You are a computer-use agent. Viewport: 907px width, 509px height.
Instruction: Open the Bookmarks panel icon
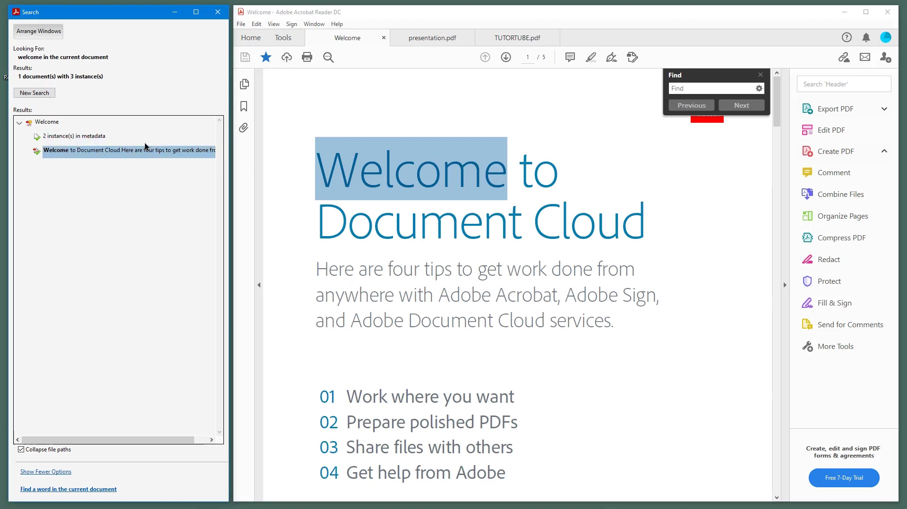click(x=244, y=107)
